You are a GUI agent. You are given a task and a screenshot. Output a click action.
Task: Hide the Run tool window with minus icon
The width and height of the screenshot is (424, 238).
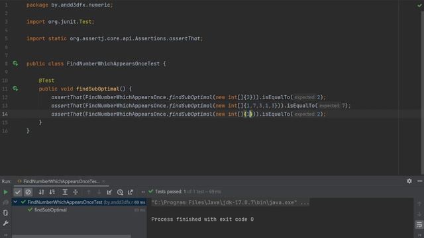[x=419, y=181]
